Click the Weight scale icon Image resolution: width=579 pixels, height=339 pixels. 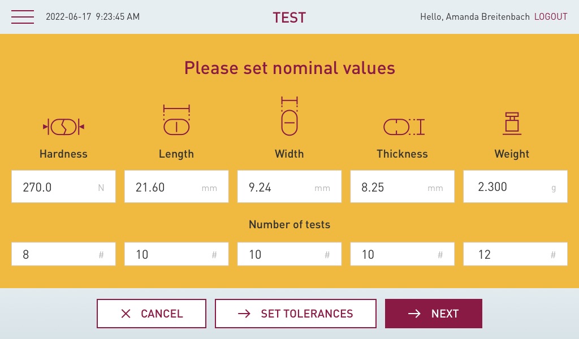click(x=512, y=123)
